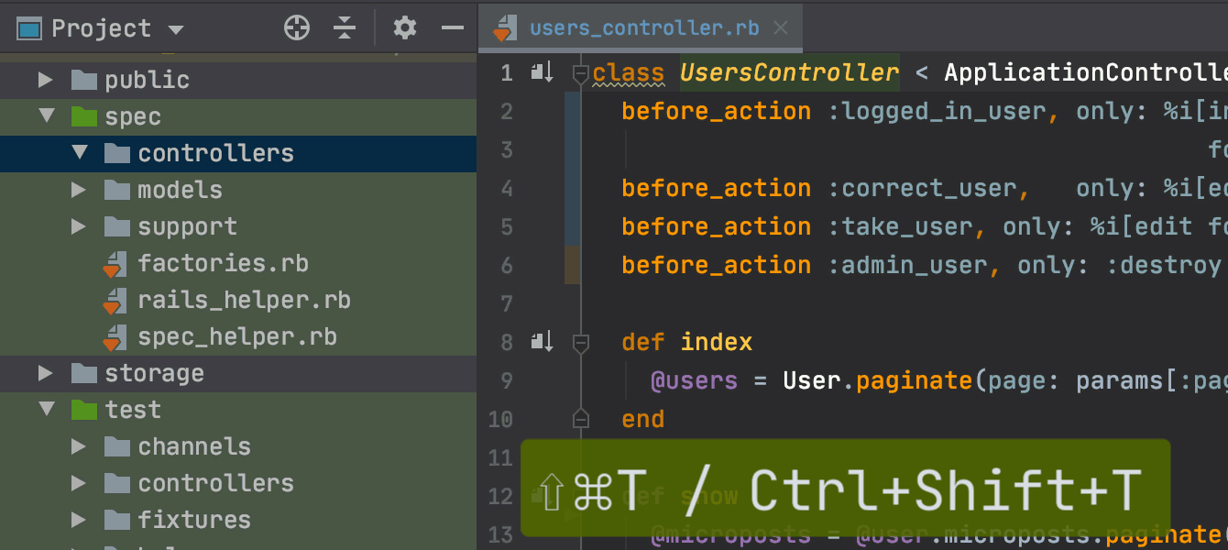Click the locate/select opened file target icon

point(297,28)
